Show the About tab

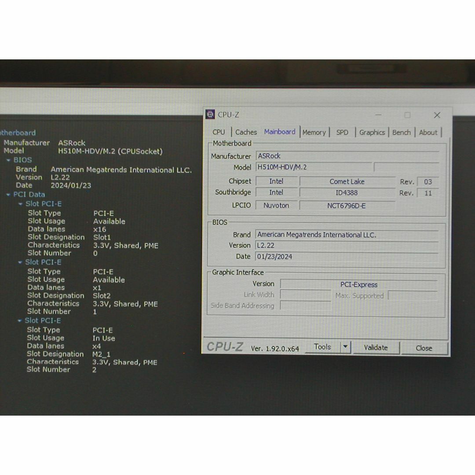click(x=428, y=132)
